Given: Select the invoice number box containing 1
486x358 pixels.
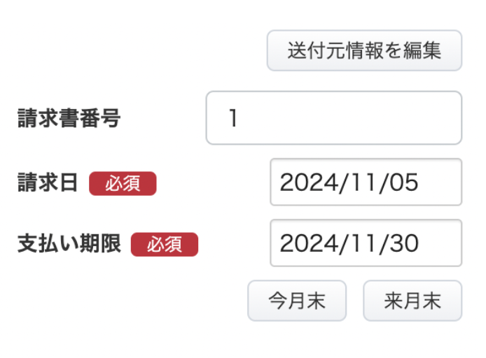Looking at the screenshot, I should [x=333, y=118].
